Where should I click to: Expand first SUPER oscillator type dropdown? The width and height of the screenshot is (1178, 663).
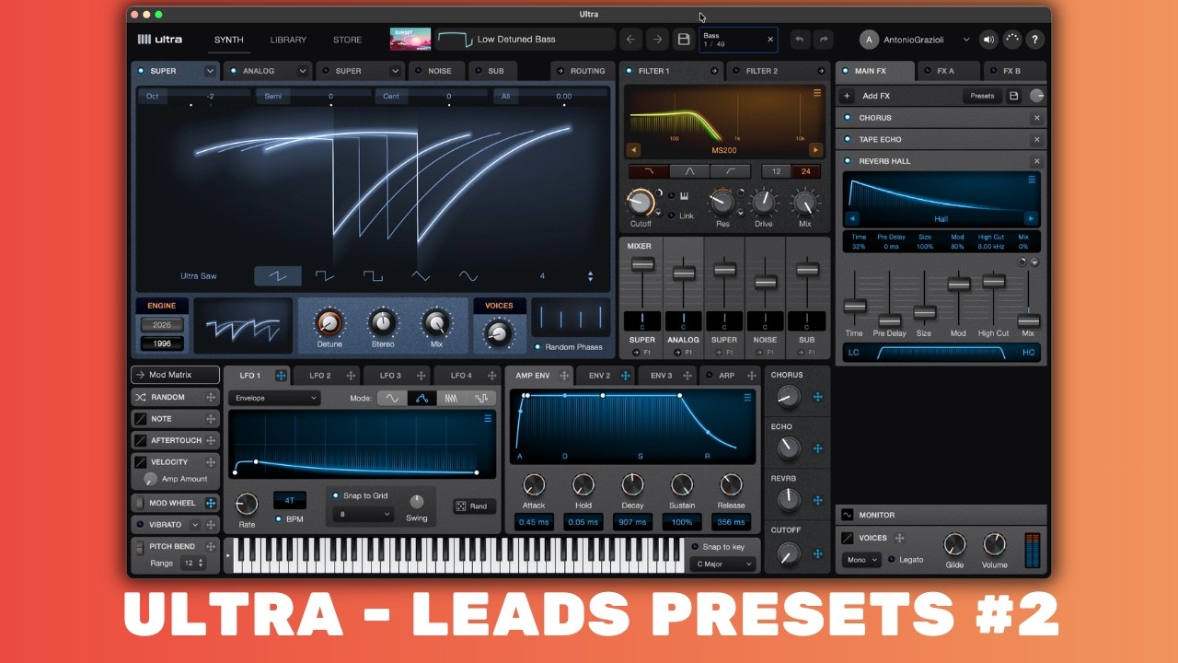(210, 71)
